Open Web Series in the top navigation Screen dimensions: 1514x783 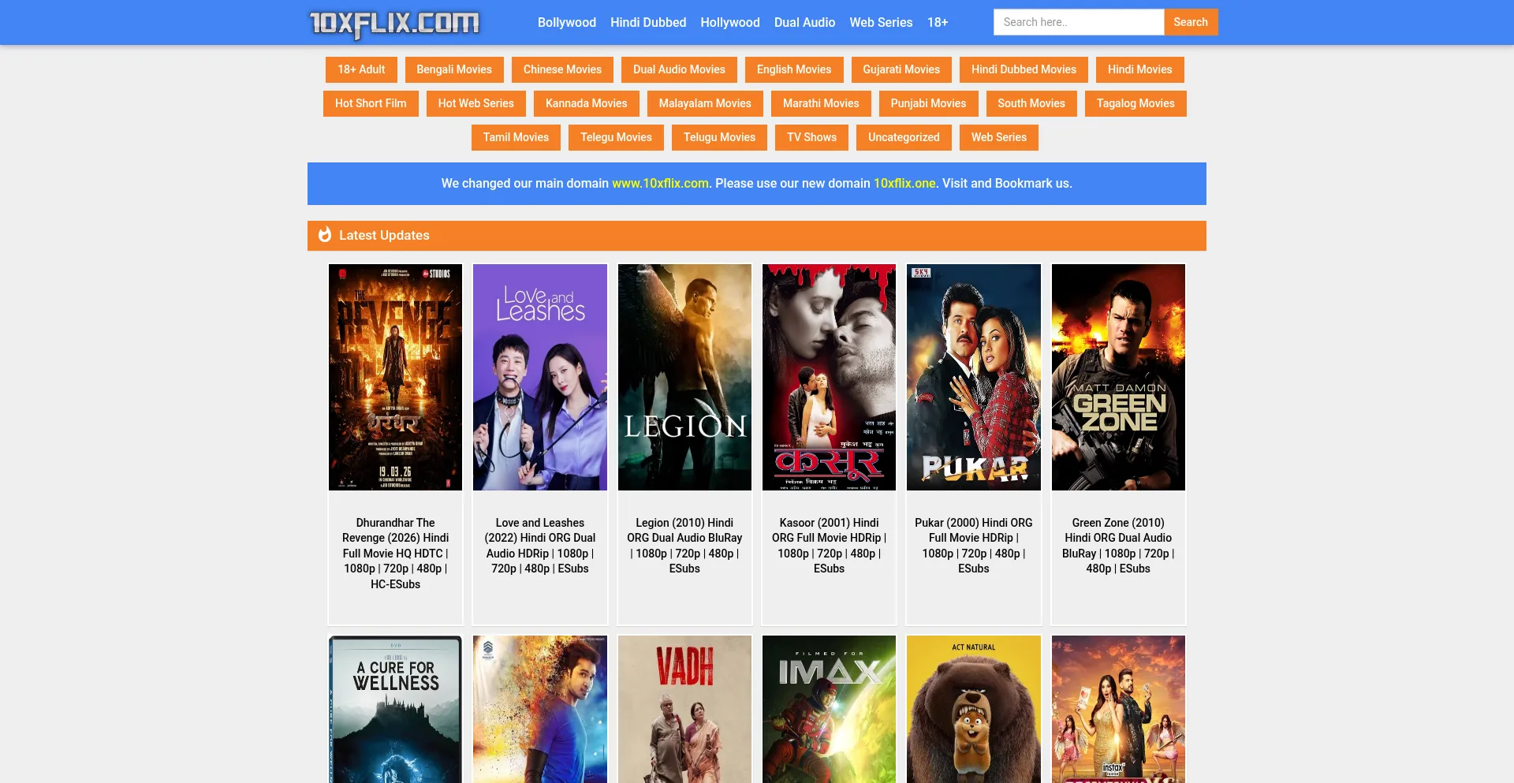881,23
